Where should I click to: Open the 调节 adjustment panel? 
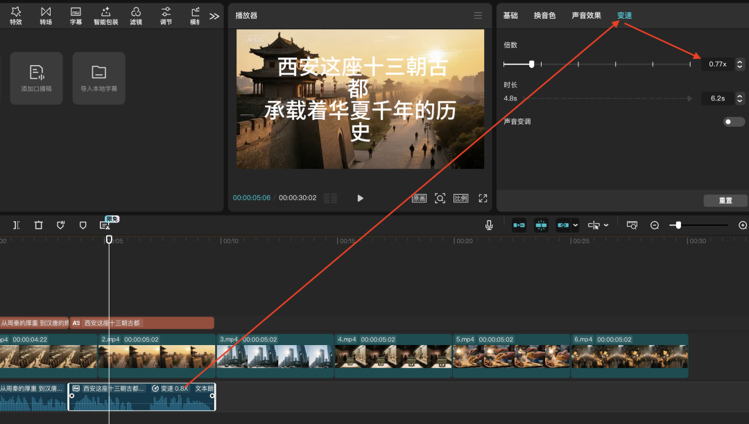[166, 15]
